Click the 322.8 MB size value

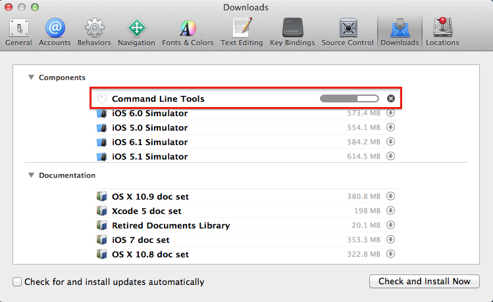pos(364,254)
